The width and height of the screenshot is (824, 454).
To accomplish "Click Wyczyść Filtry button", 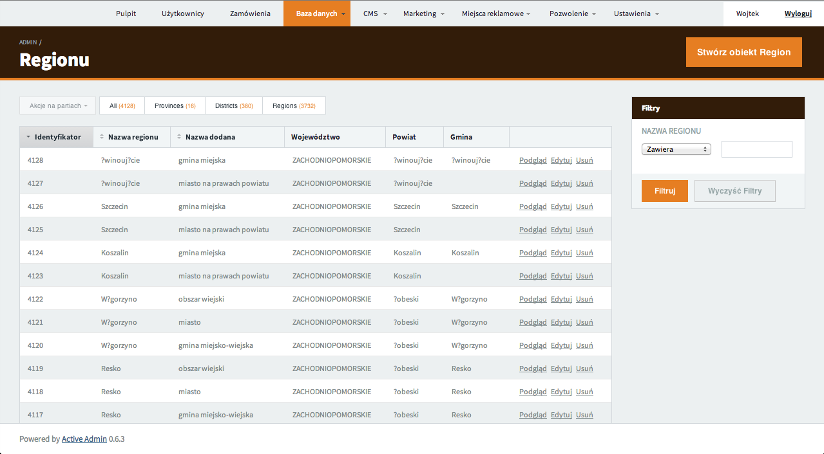I will [735, 191].
